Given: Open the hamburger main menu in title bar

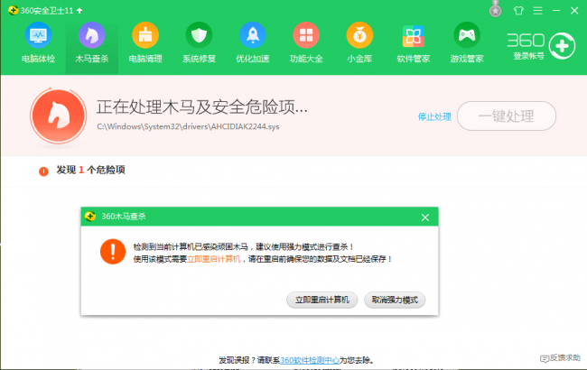Looking at the screenshot, I should [x=538, y=11].
